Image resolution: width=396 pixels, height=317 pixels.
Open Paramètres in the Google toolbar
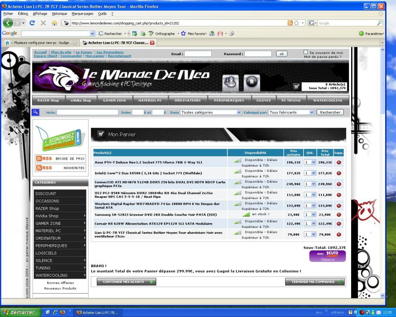[x=371, y=33]
